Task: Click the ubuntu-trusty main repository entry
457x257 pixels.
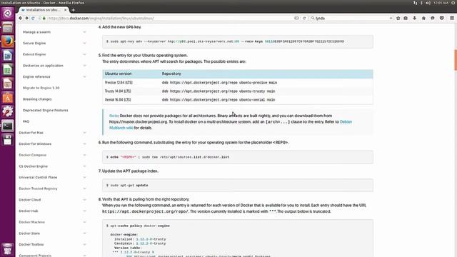Action: click(x=219, y=91)
